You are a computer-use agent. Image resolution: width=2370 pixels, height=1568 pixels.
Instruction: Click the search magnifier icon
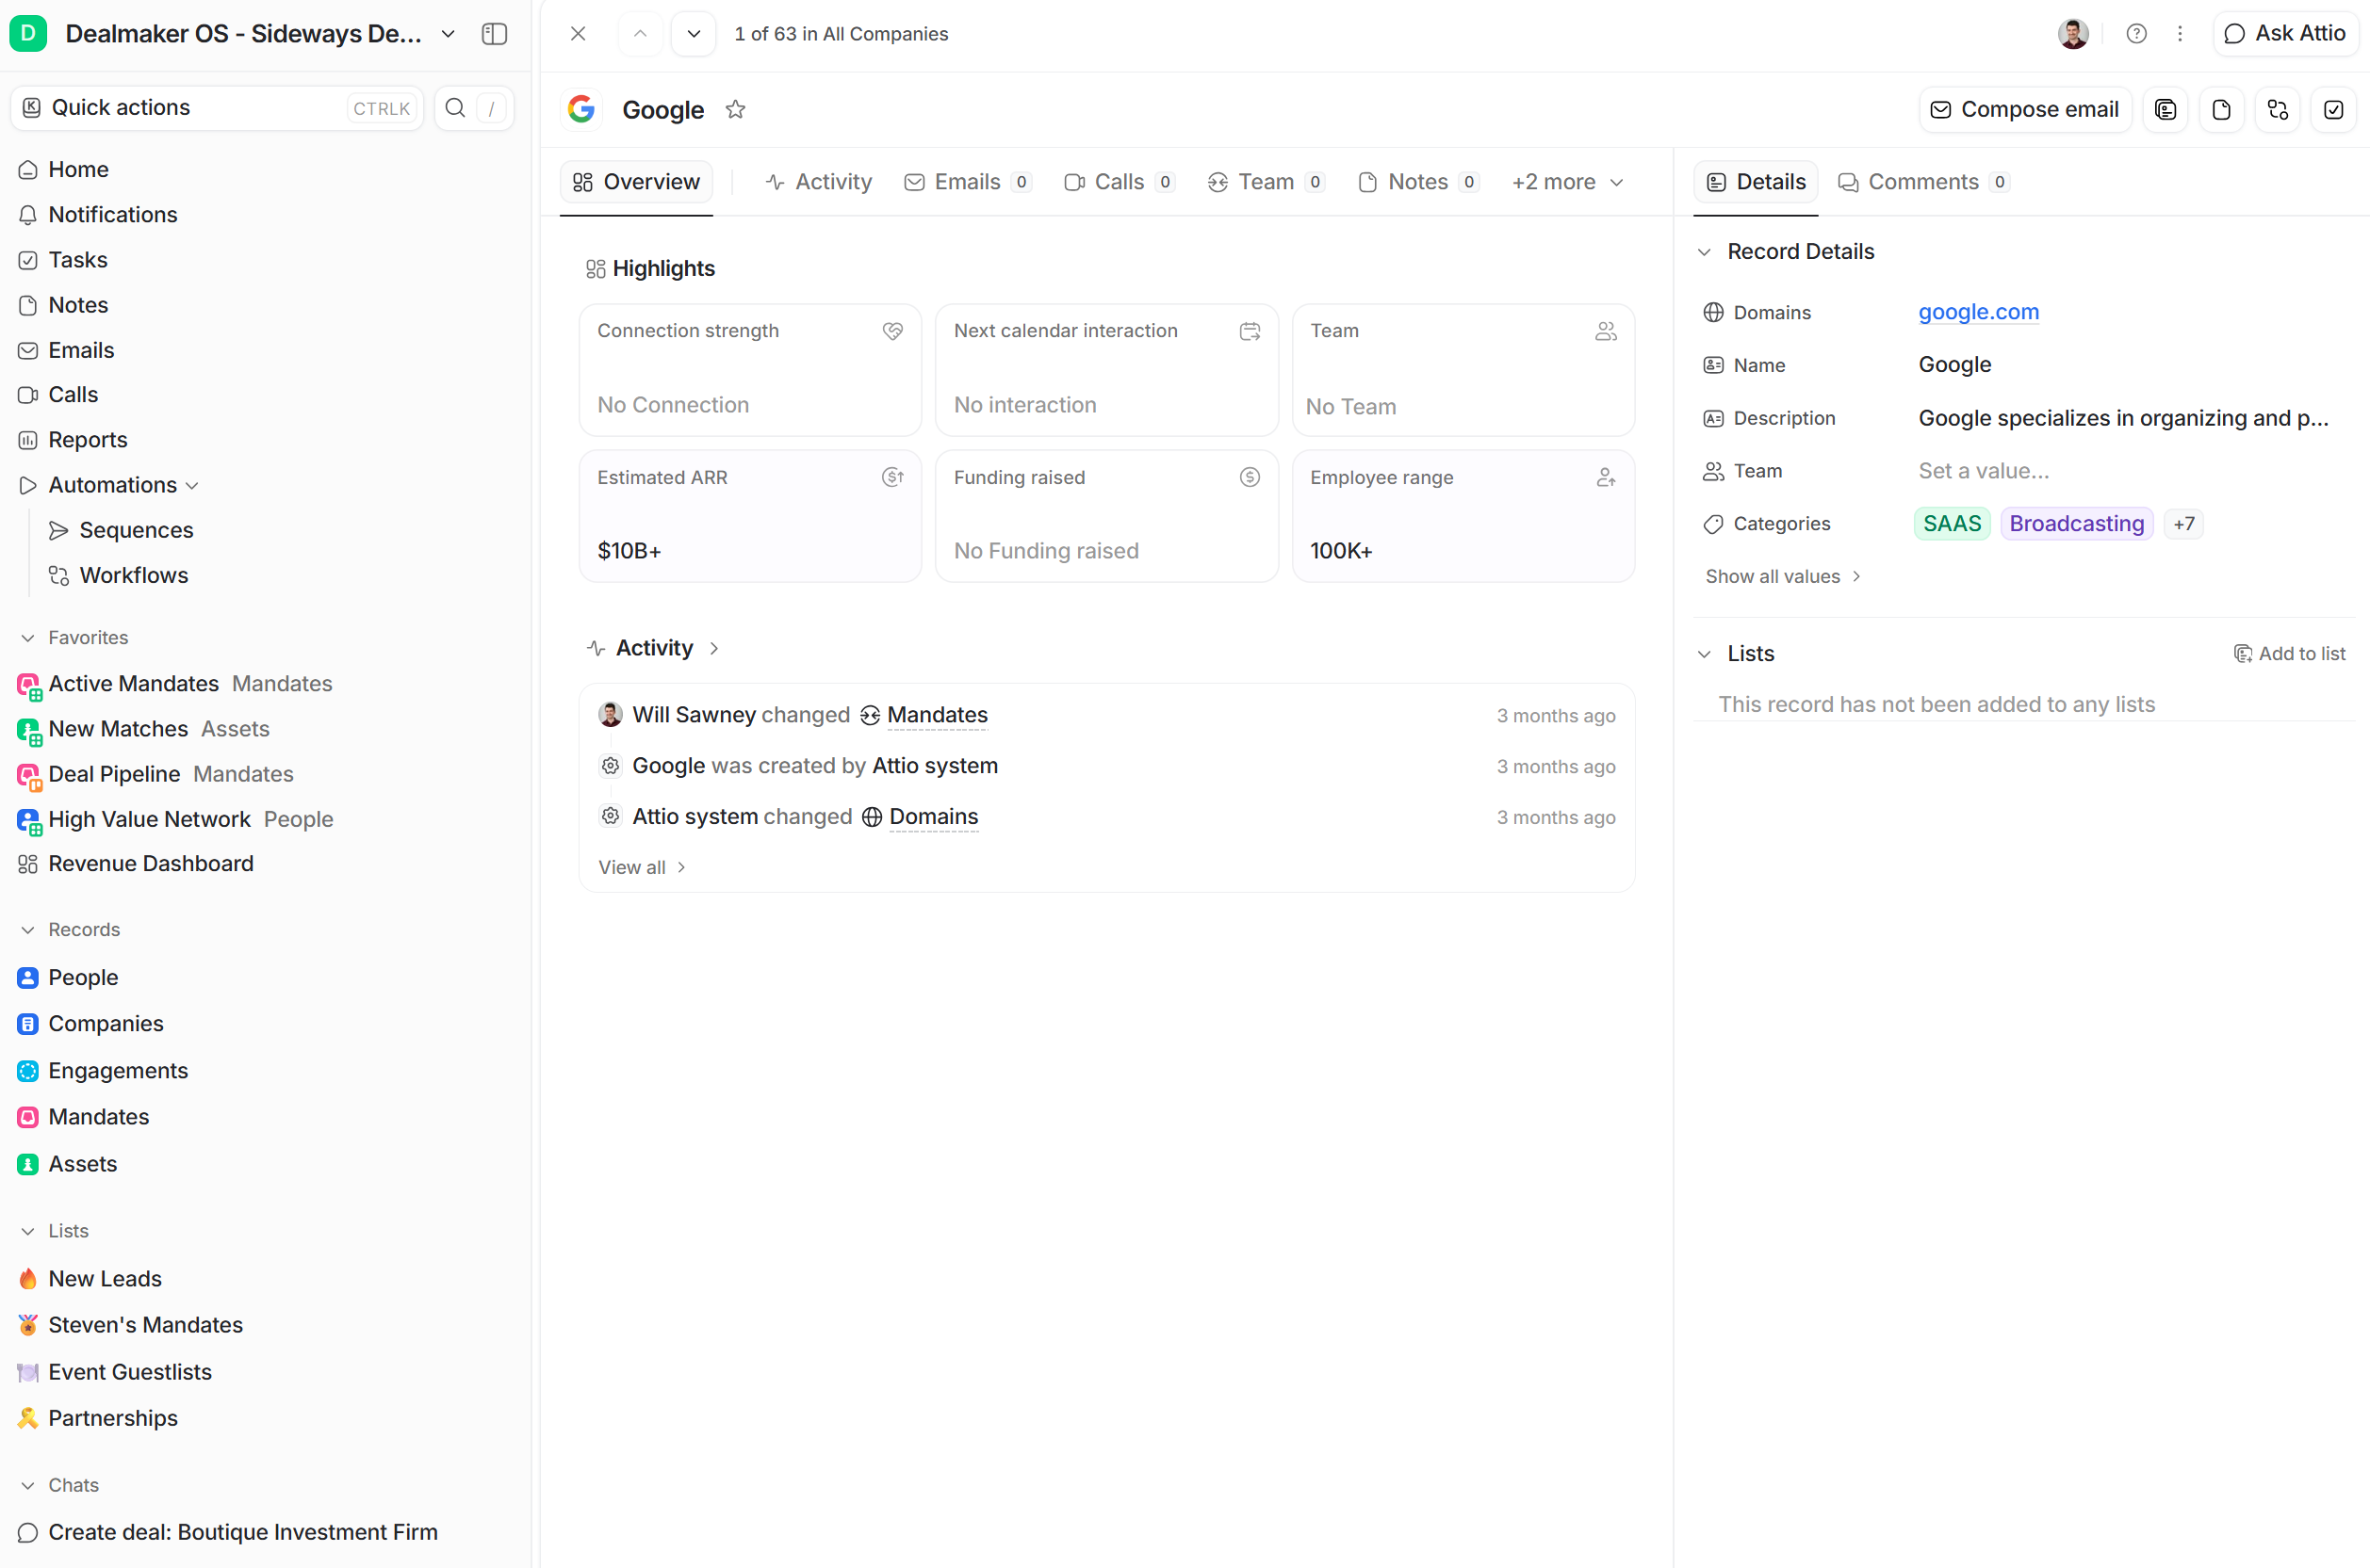tap(455, 108)
